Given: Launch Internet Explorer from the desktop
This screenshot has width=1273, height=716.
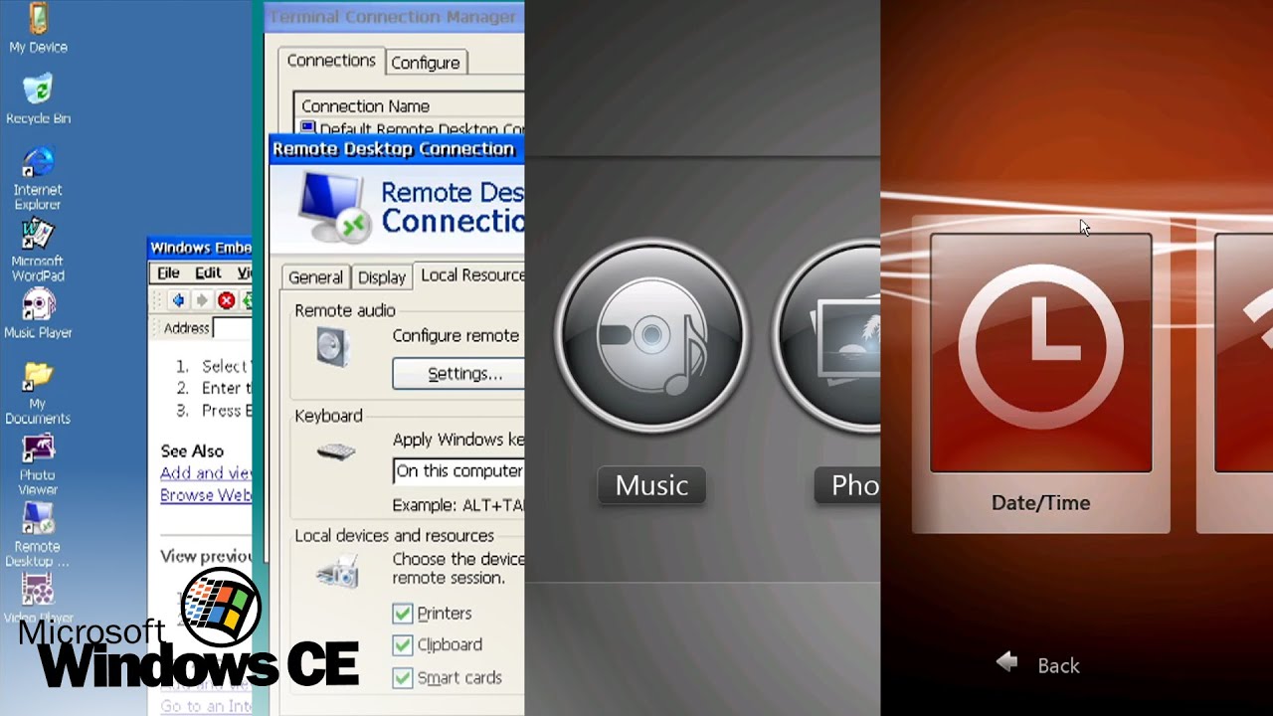Looking at the screenshot, I should (x=38, y=179).
